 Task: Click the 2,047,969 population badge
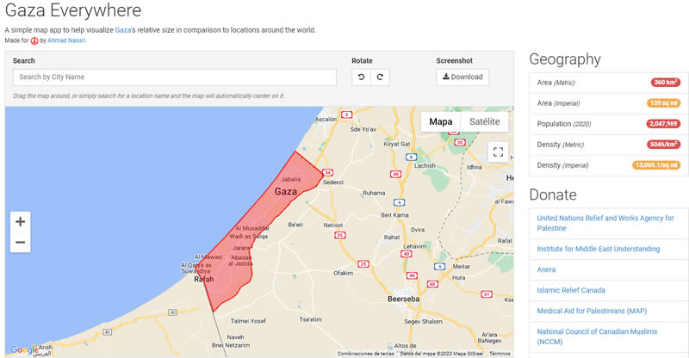pos(663,124)
